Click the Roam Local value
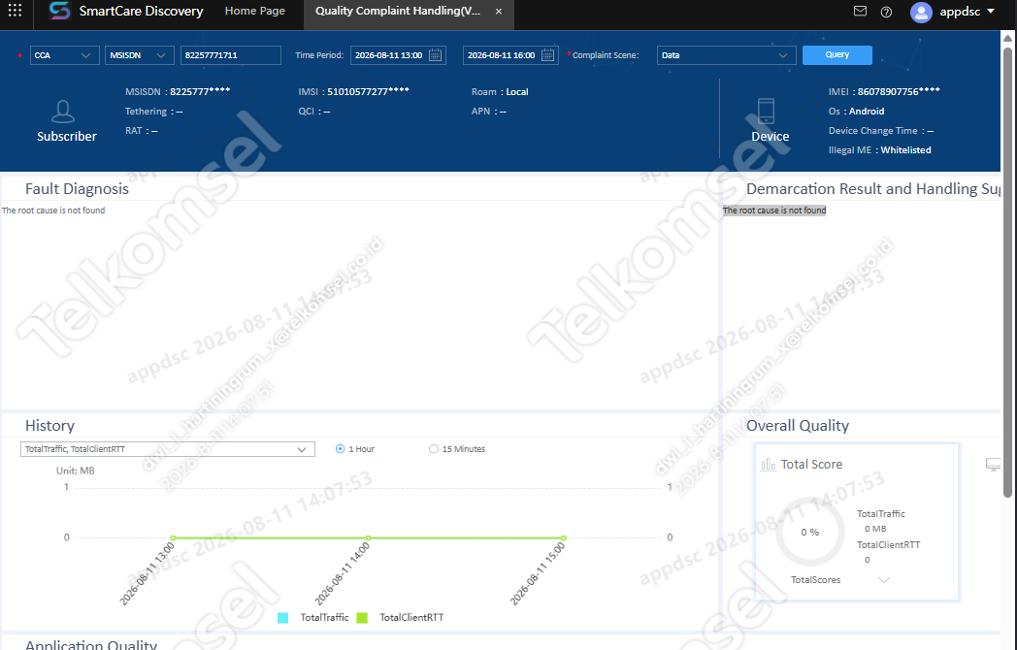This screenshot has height=650, width=1017. 517,91
